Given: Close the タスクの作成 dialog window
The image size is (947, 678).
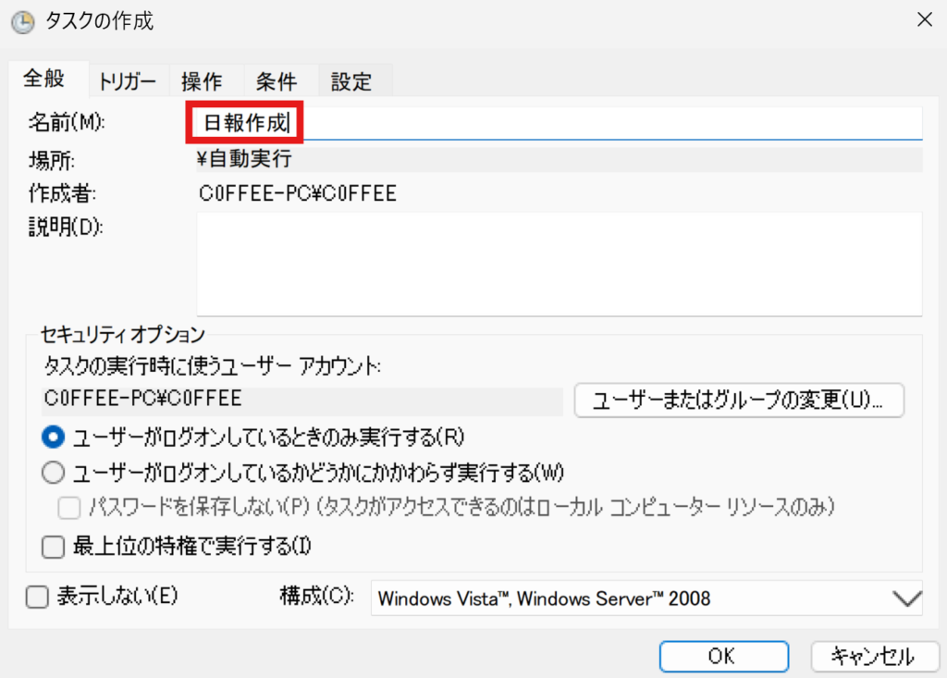Looking at the screenshot, I should click(x=922, y=18).
